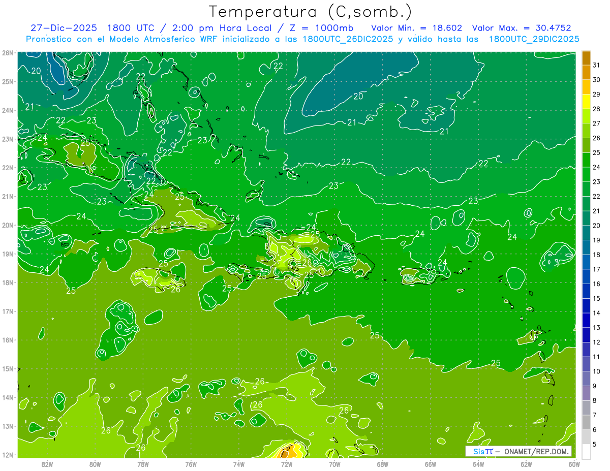
Task: Click the "74W" longitude label
Action: click(x=238, y=464)
